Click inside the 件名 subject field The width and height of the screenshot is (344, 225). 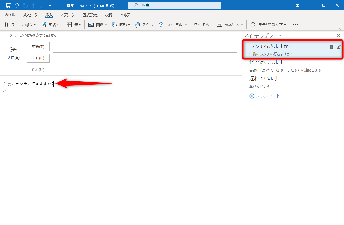(x=143, y=69)
